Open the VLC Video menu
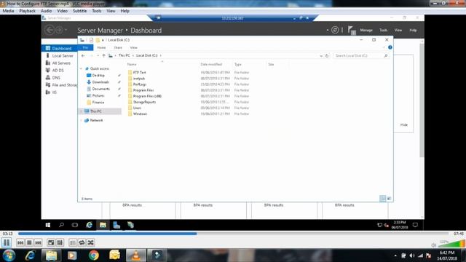 point(62,11)
